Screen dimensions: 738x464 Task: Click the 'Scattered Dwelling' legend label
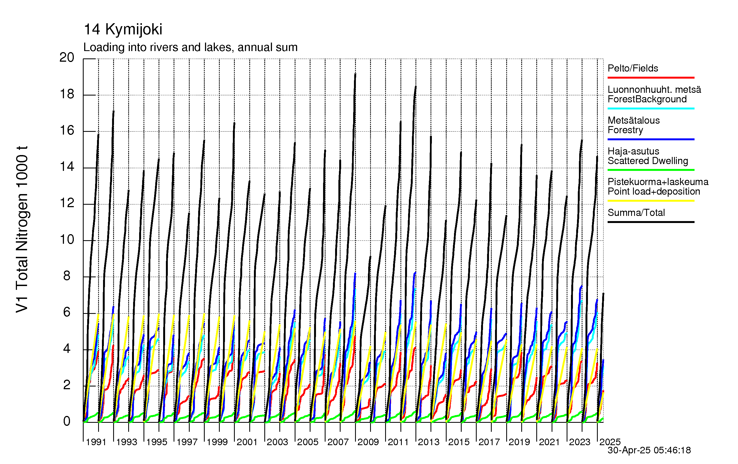click(x=648, y=161)
